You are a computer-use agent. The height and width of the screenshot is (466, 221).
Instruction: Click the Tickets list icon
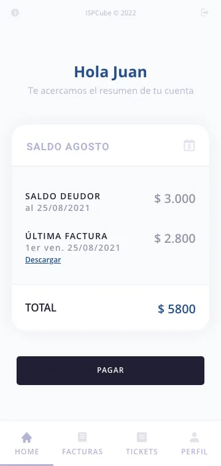click(x=142, y=437)
